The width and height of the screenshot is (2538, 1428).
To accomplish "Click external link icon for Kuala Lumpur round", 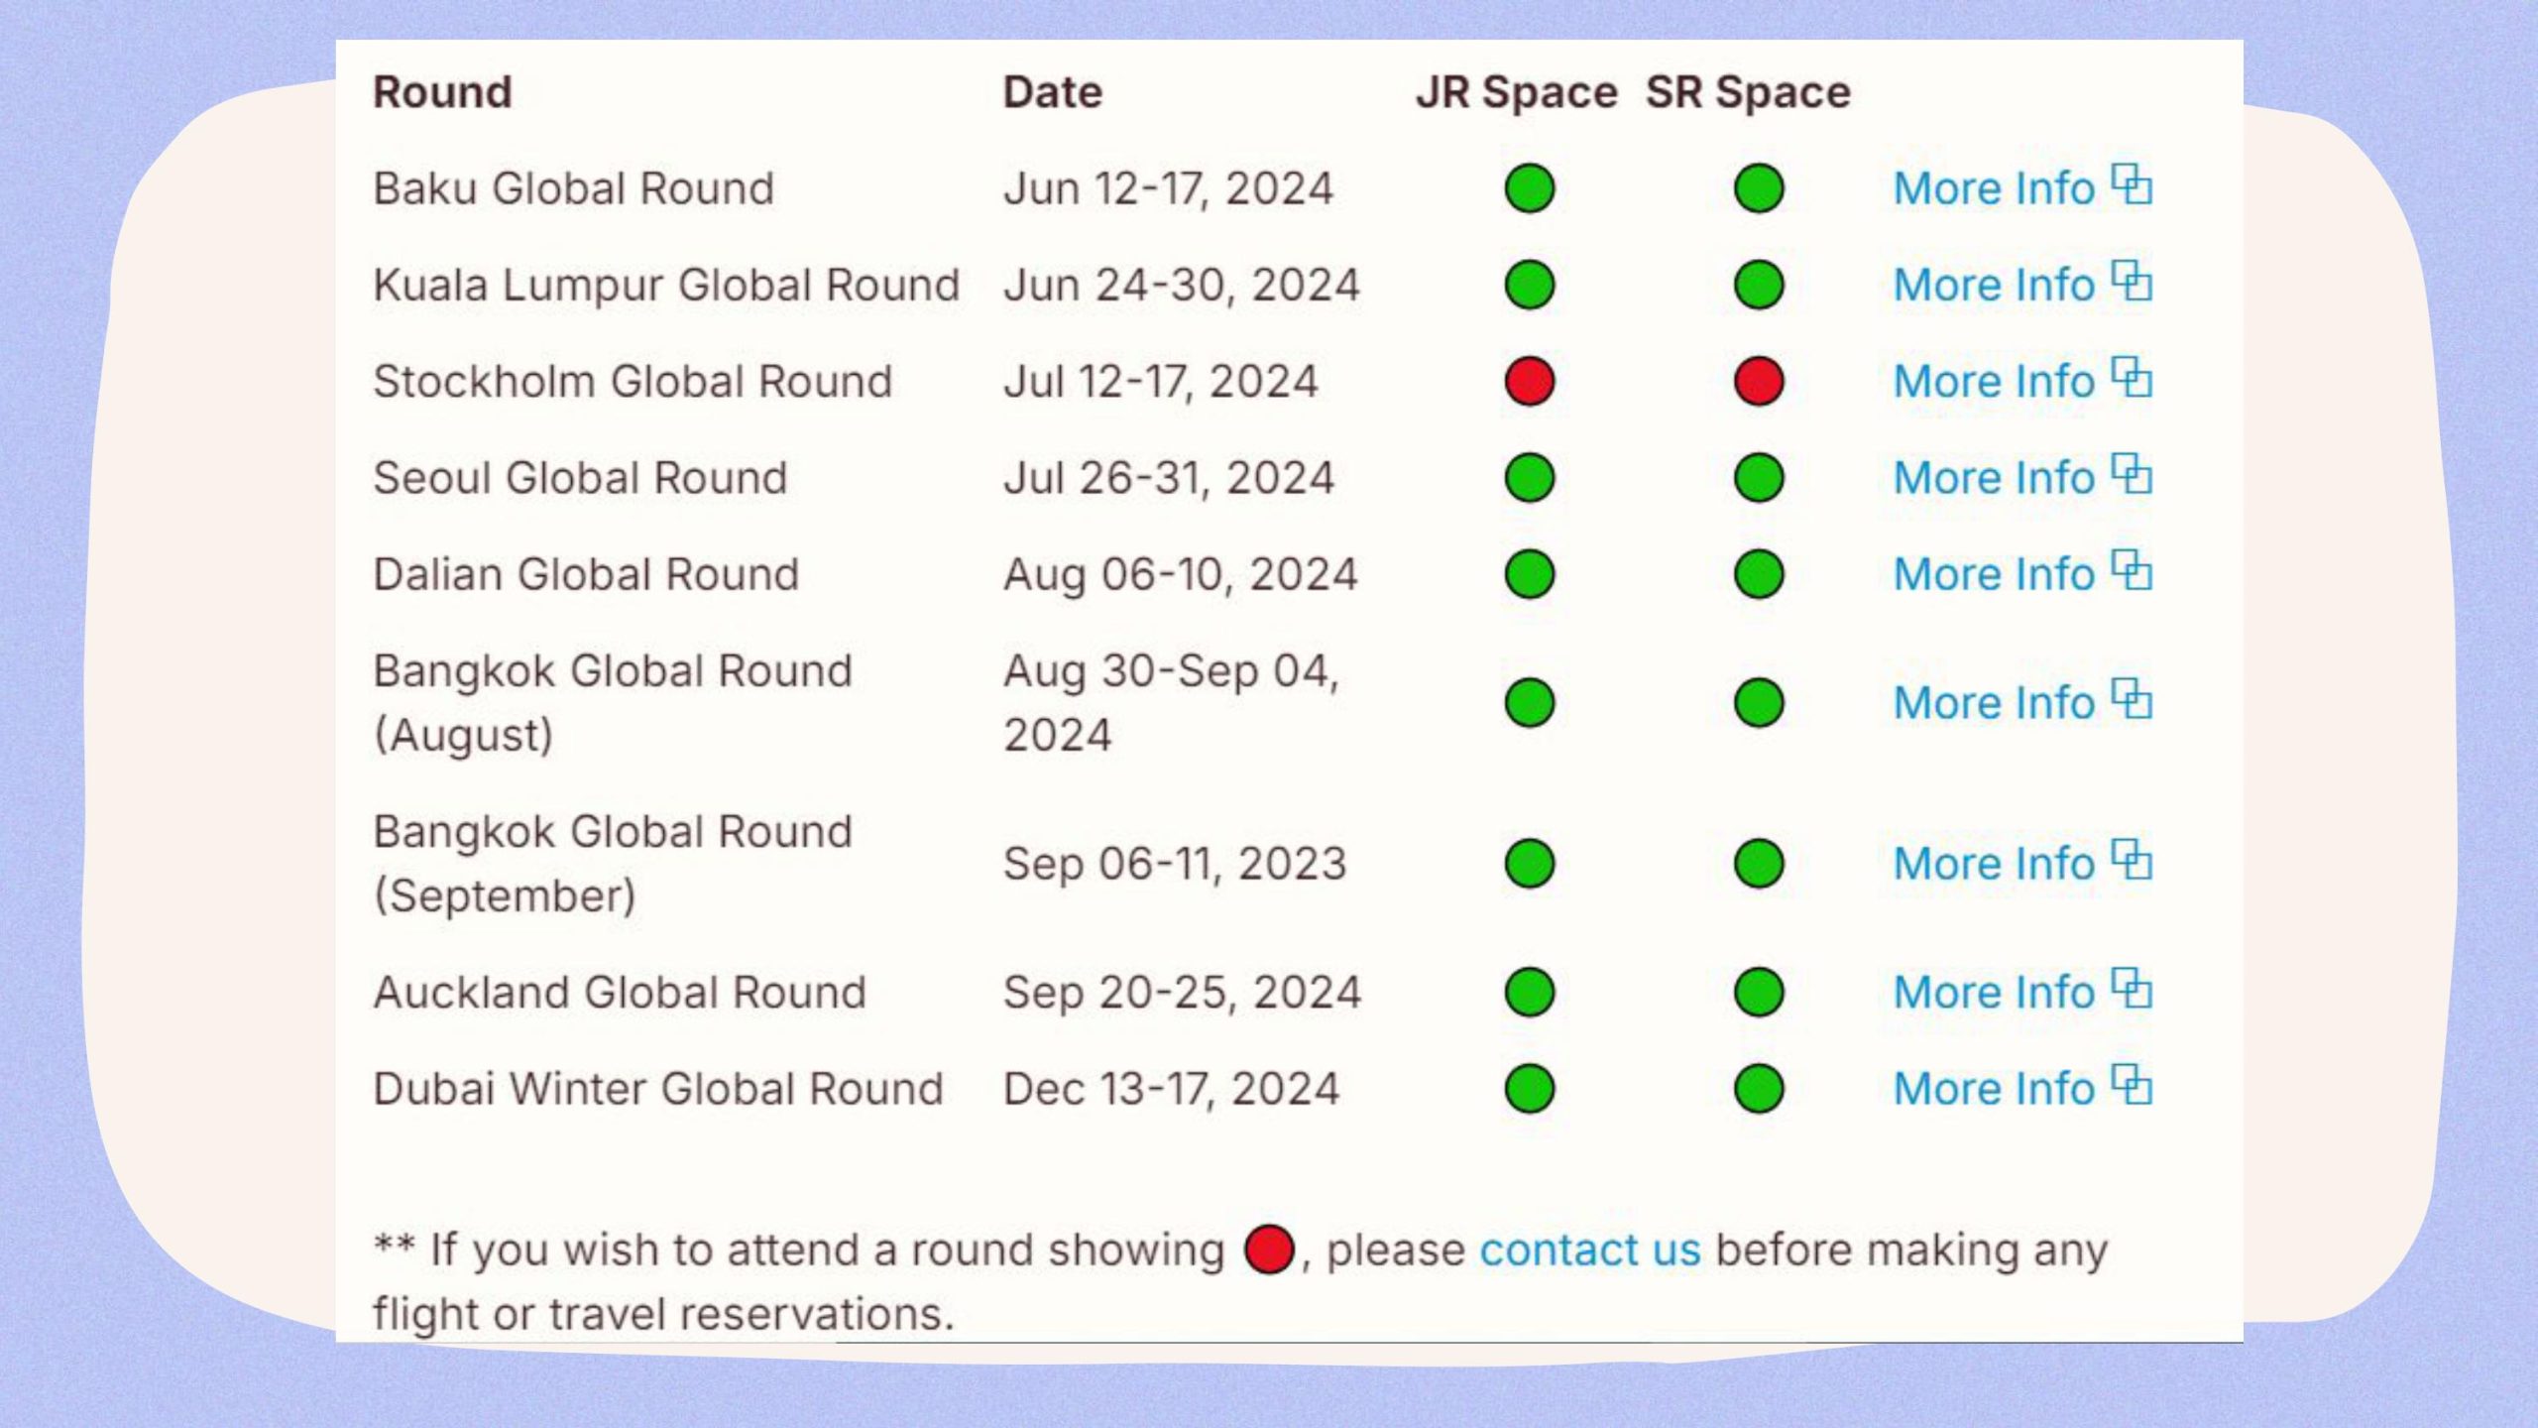I will point(2132,282).
